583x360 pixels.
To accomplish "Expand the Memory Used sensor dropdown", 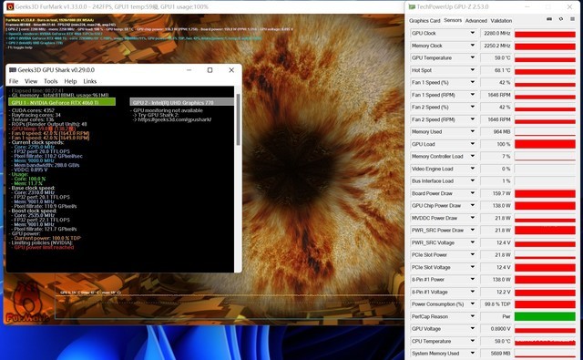I will pyautogui.click(x=472, y=131).
